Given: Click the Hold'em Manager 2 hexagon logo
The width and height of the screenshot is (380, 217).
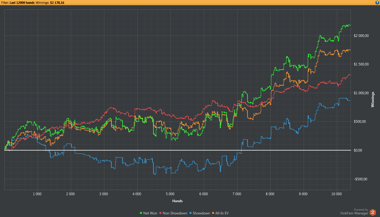Looking at the screenshot, I should [372, 212].
